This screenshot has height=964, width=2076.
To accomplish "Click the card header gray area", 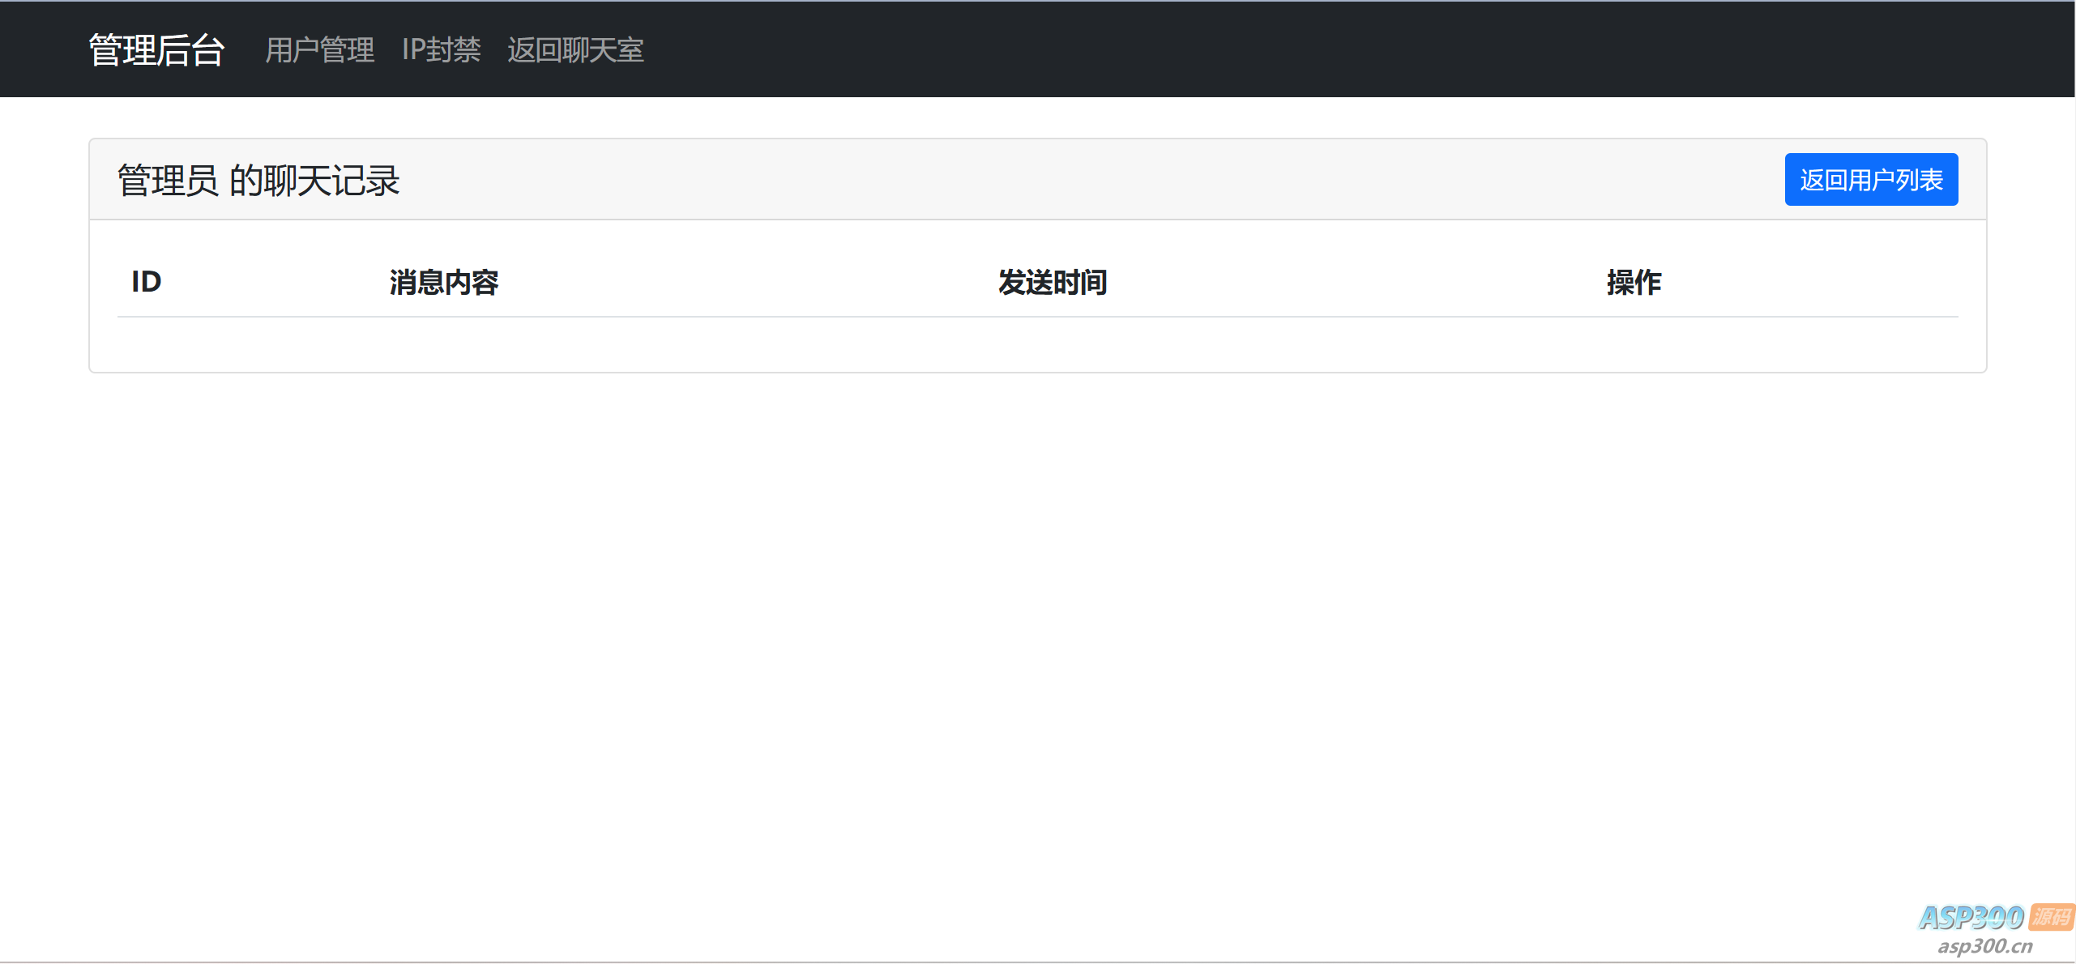I will (x=1053, y=180).
